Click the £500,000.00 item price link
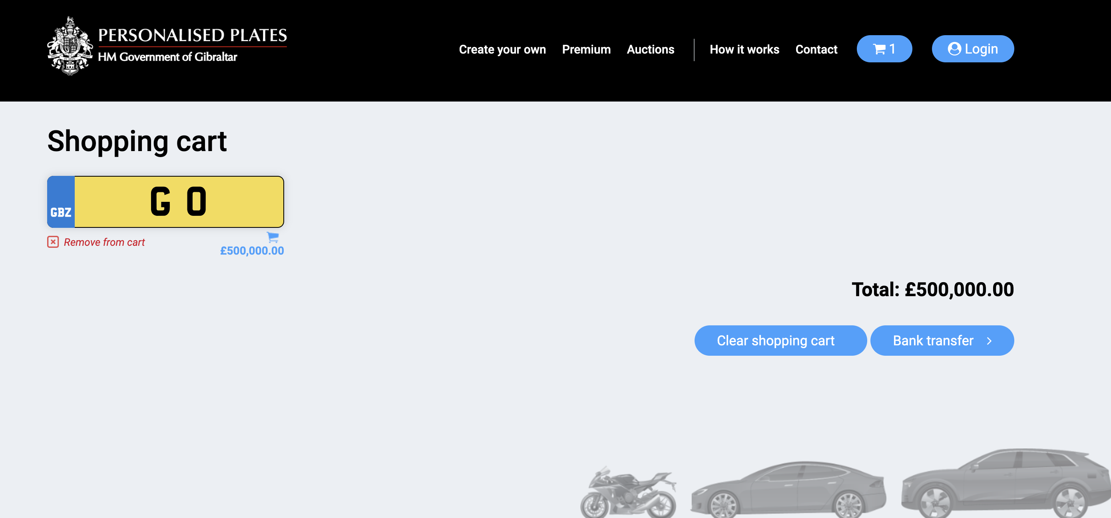Image resolution: width=1111 pixels, height=518 pixels. (252, 251)
